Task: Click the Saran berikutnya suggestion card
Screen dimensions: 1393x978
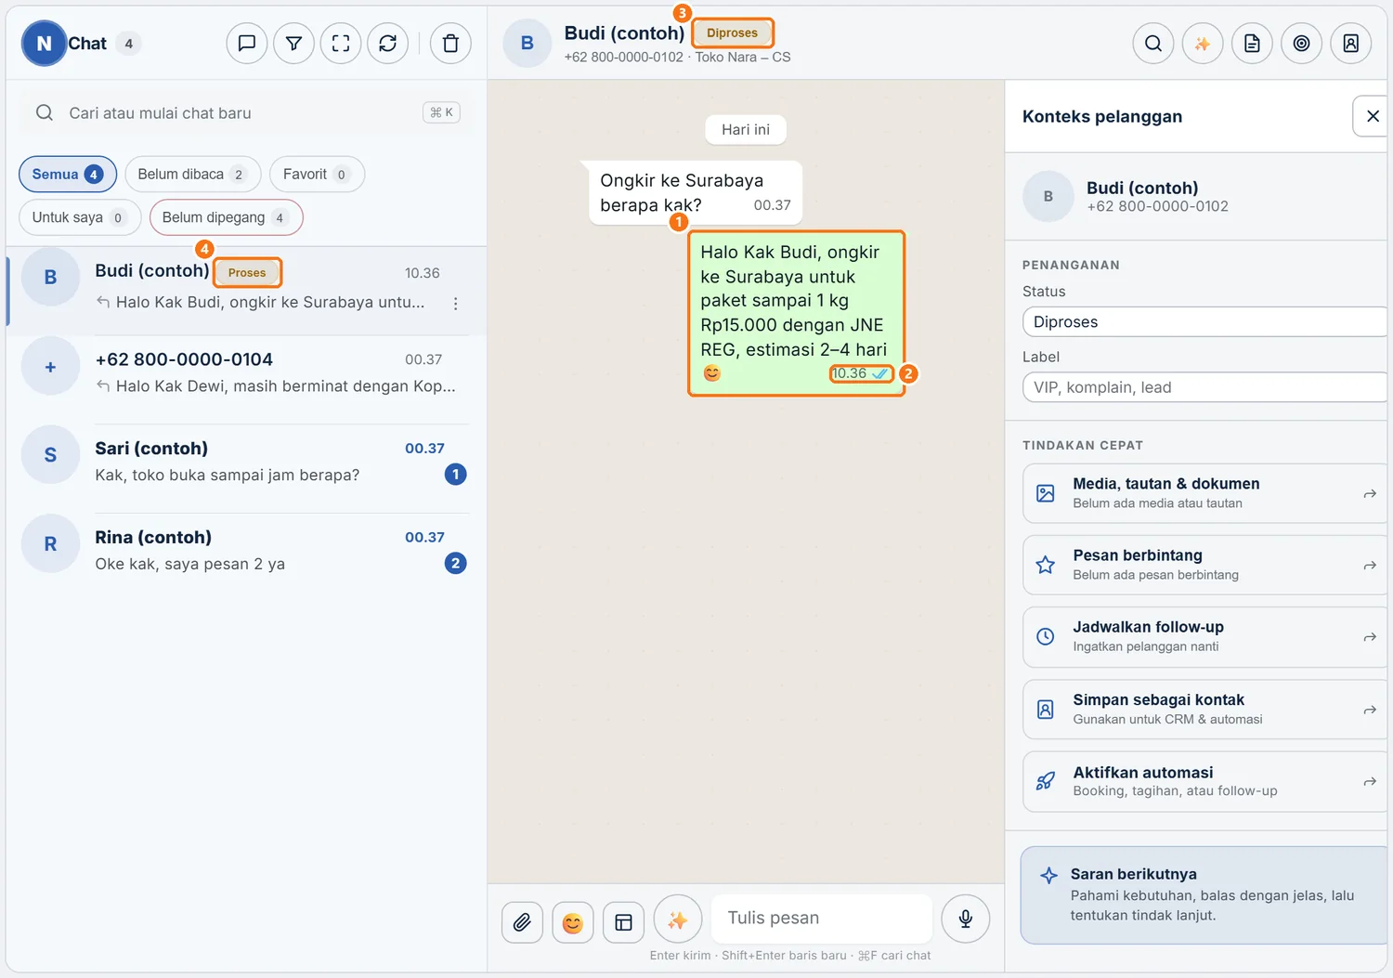Action: pos(1204,895)
